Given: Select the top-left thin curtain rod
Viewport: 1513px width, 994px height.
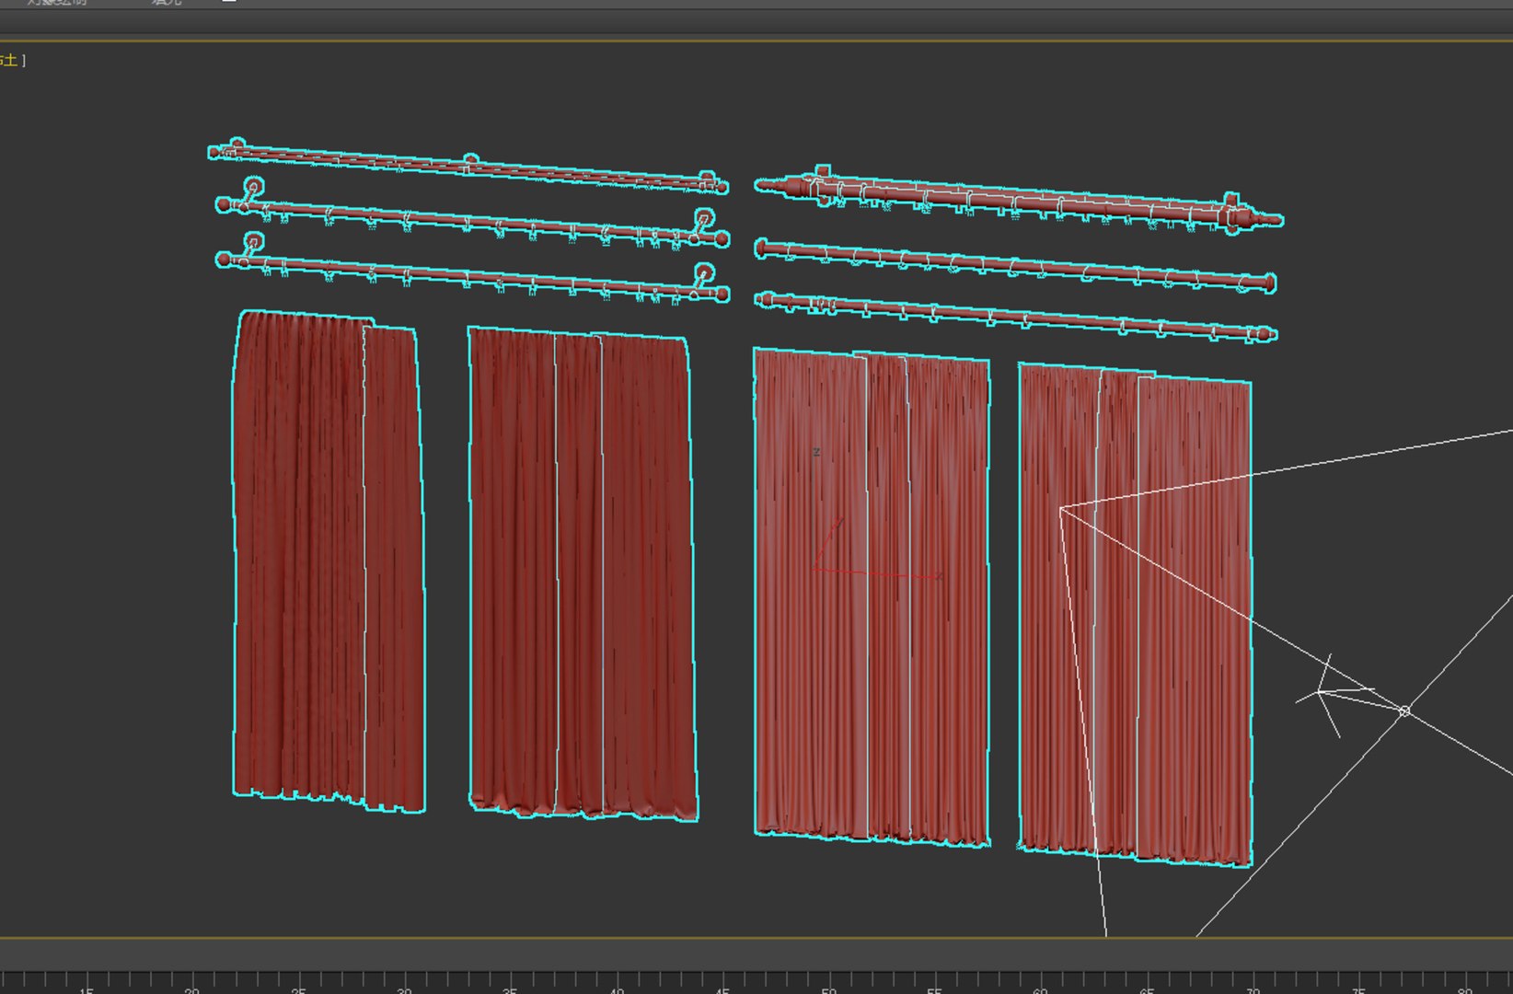Looking at the screenshot, I should tap(468, 167).
